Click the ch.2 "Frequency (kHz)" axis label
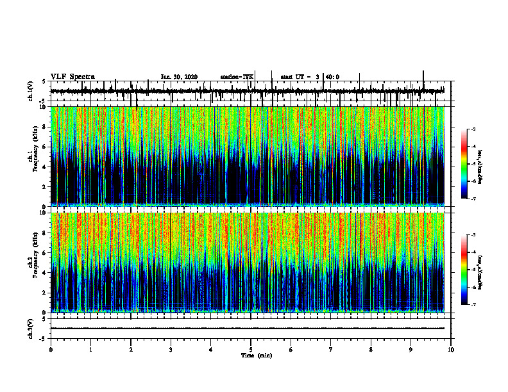 click(x=35, y=255)
